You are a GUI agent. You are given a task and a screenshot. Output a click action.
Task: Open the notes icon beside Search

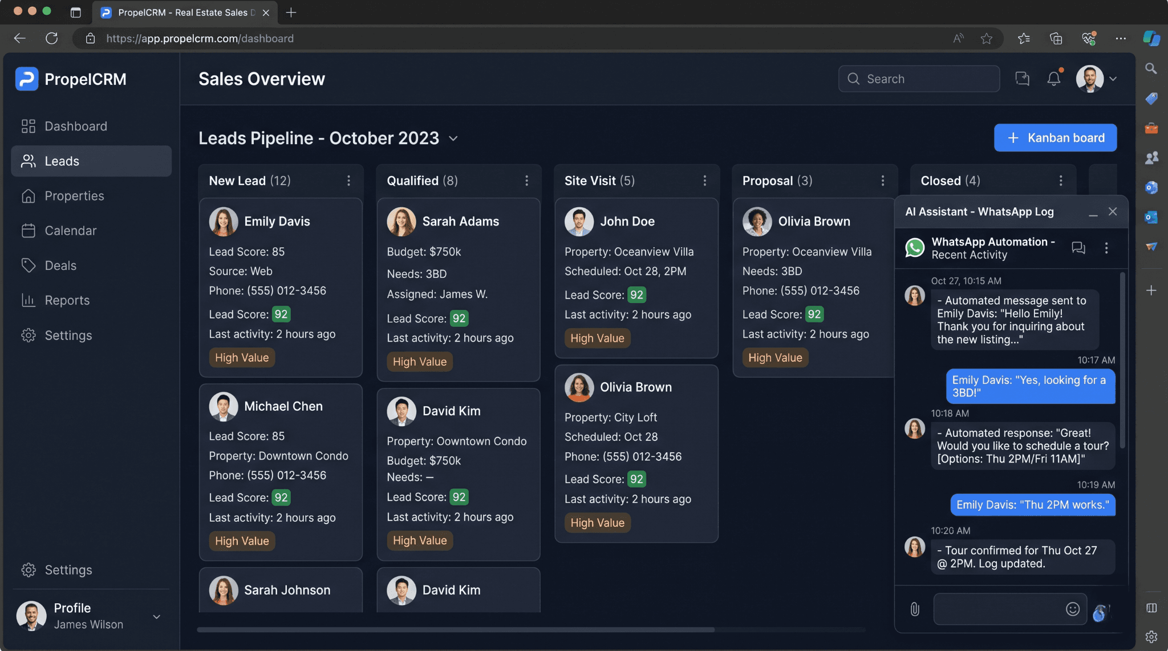click(x=1022, y=79)
